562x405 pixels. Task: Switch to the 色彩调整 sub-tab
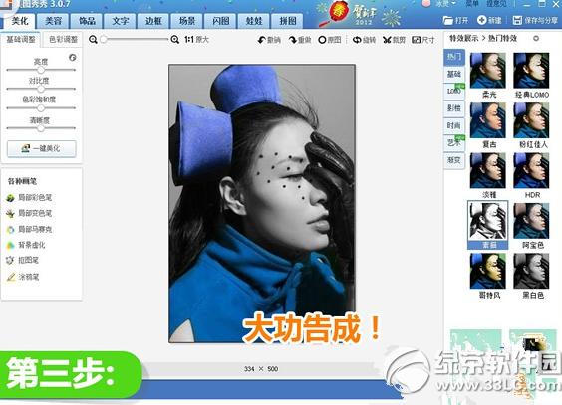click(x=63, y=40)
